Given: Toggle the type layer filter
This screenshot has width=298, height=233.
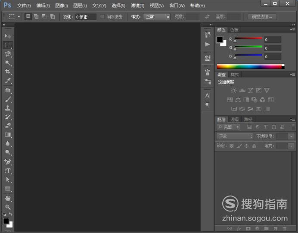Looking at the screenshot, I should pos(266,127).
